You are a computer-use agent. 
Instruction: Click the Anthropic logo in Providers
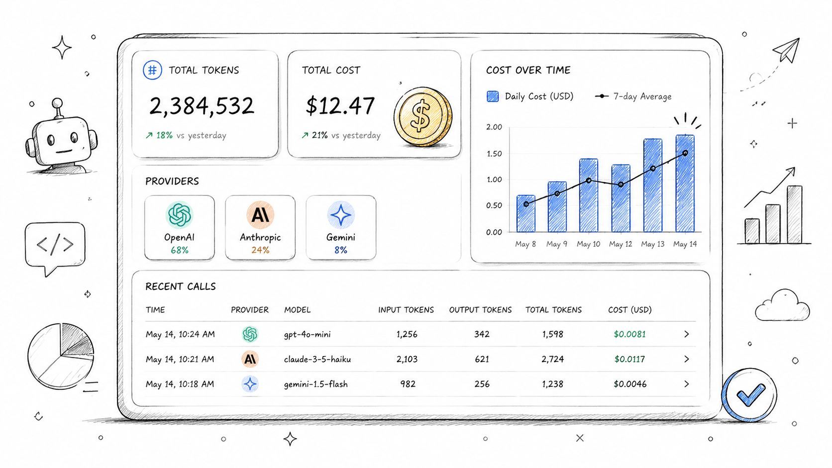[x=260, y=215]
